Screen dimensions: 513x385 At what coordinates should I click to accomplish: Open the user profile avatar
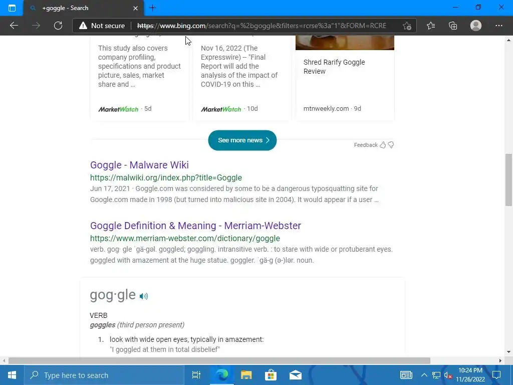click(x=476, y=26)
